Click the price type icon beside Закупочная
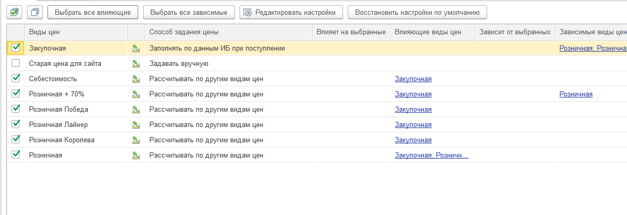Image resolution: width=627 pixels, height=215 pixels. (136, 48)
